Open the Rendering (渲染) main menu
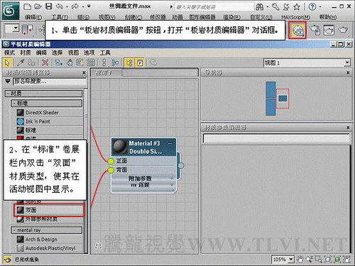This screenshot has width=355, height=266. (231, 17)
